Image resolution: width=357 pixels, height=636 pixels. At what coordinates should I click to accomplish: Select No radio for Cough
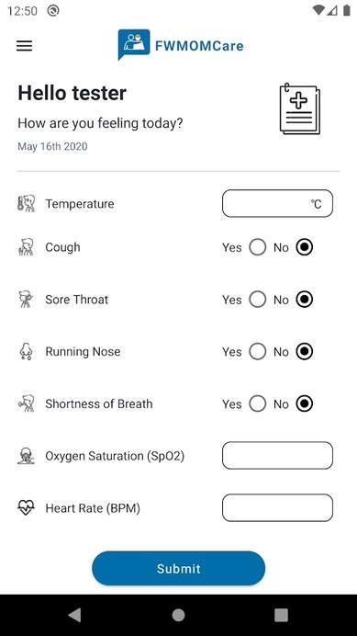tap(305, 247)
